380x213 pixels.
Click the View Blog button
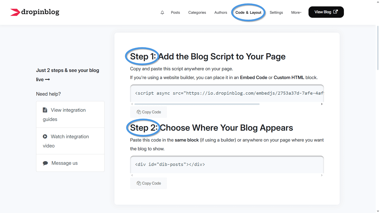[x=326, y=12]
